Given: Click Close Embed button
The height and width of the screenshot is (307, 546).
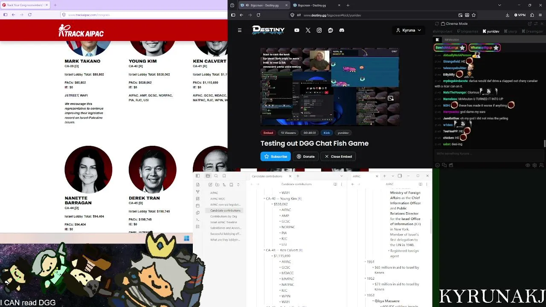Looking at the screenshot, I should (x=338, y=156).
